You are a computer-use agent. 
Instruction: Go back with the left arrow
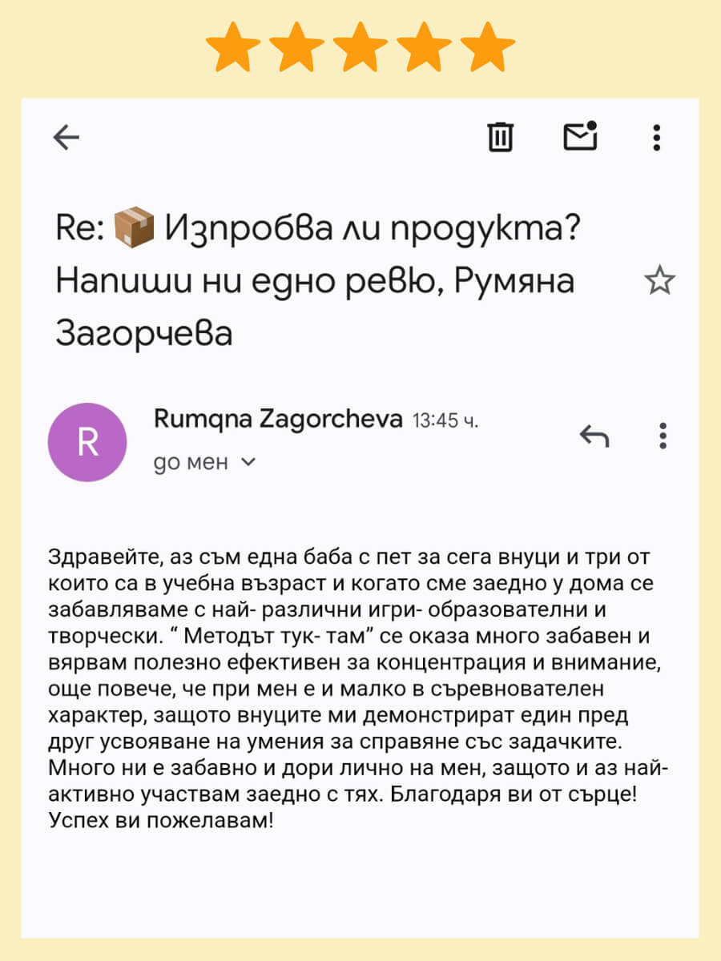pyautogui.click(x=66, y=138)
